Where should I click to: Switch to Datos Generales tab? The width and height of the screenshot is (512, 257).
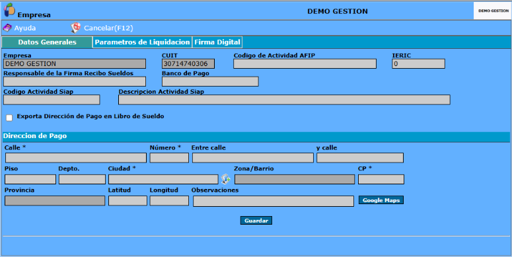tap(47, 42)
